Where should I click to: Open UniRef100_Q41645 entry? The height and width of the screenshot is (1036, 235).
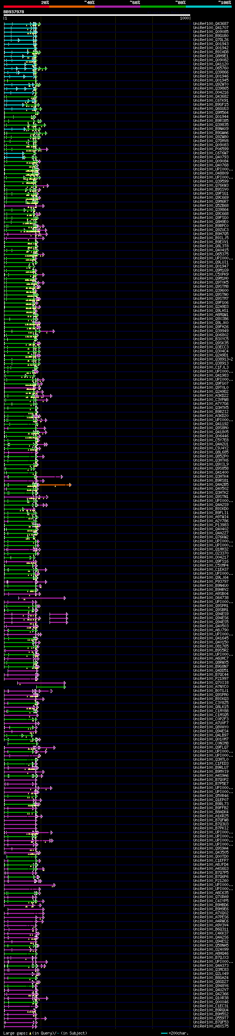coord(211,638)
